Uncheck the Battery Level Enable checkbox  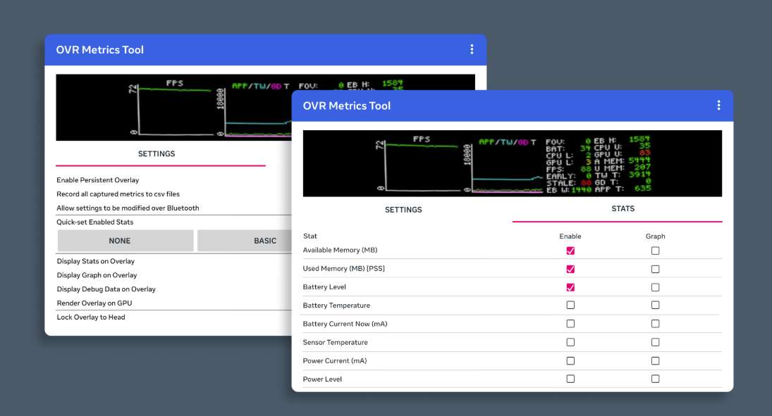[x=570, y=287]
